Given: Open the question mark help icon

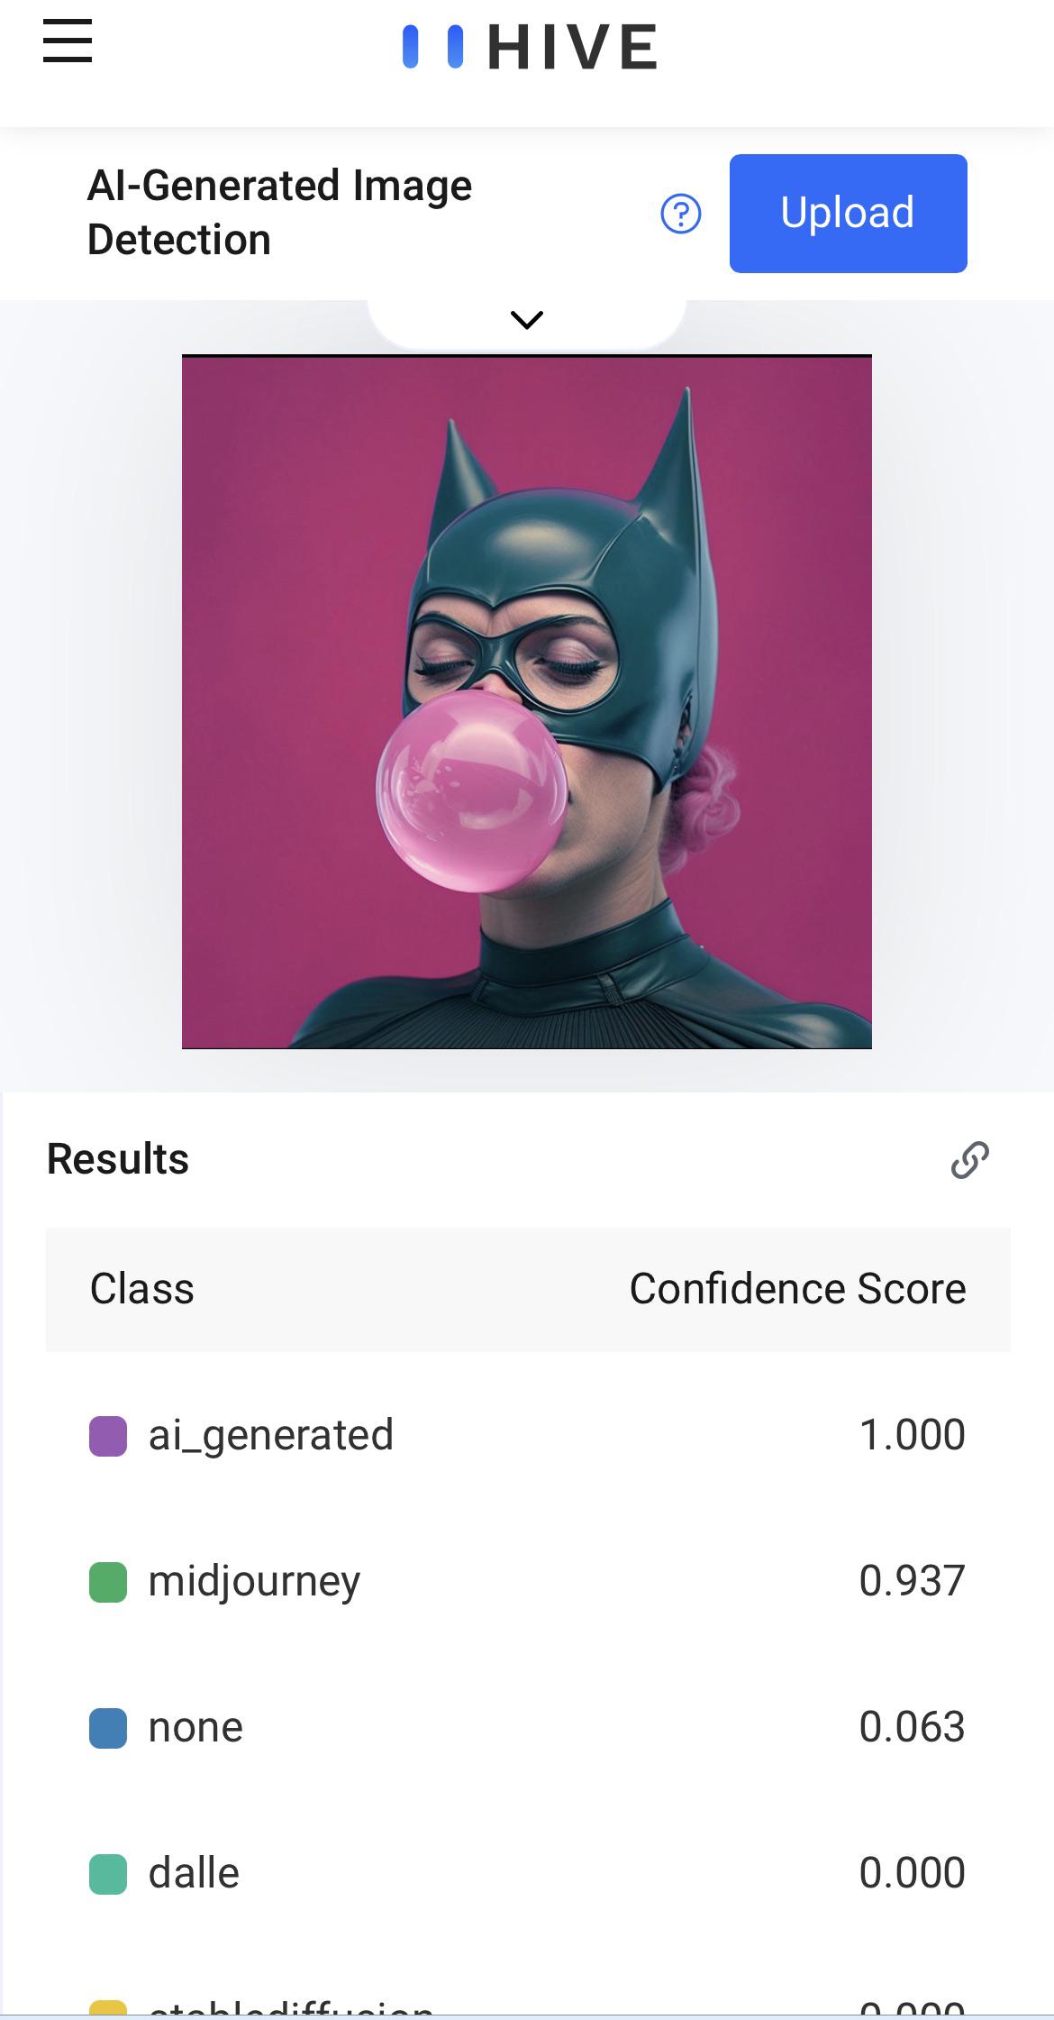Looking at the screenshot, I should click(681, 215).
